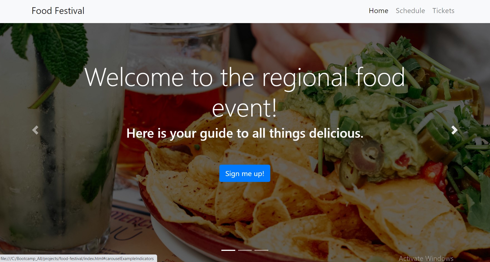
Task: Click the guide to all things delicious subheading
Action: coord(245,133)
